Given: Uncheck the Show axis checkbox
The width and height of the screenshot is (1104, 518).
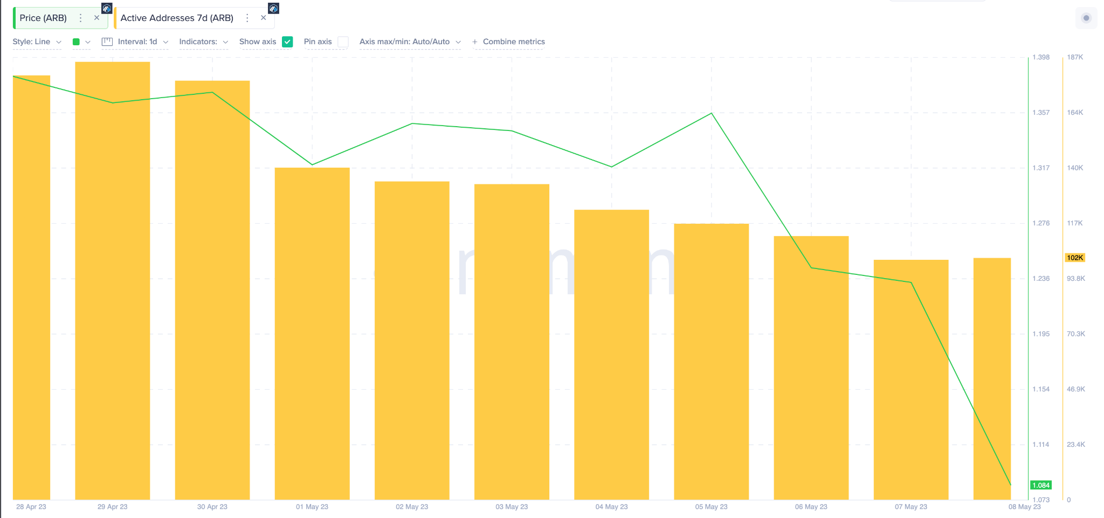Looking at the screenshot, I should tap(287, 42).
